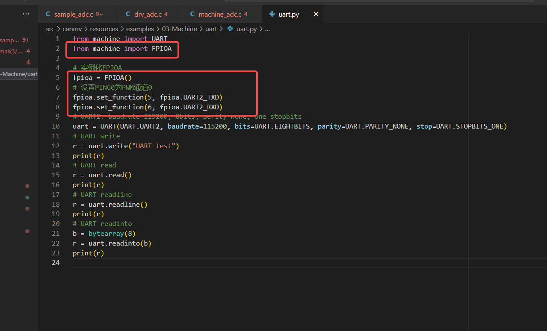Click the set_function line with UART2_TXD
This screenshot has height=331, width=547.
[148, 97]
